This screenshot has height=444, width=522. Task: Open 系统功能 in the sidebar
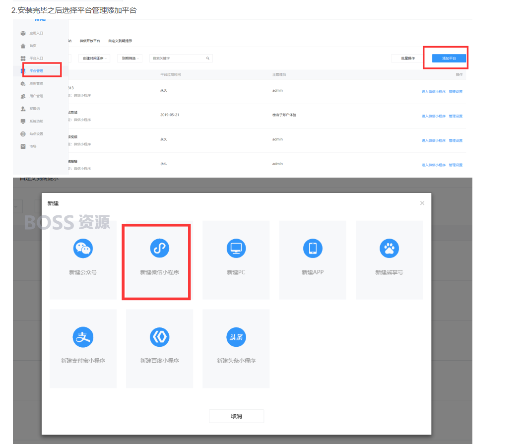pyautogui.click(x=32, y=121)
